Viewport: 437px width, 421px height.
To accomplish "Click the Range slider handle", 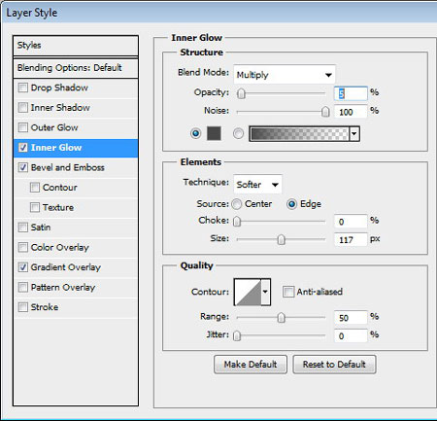I will [282, 318].
